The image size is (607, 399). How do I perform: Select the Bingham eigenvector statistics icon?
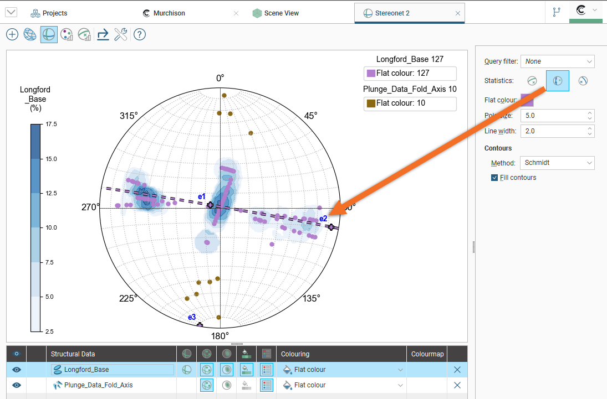click(558, 81)
